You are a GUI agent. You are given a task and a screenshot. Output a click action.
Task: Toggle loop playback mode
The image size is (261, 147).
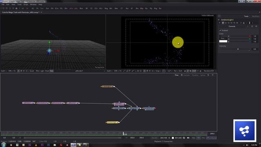184,138
